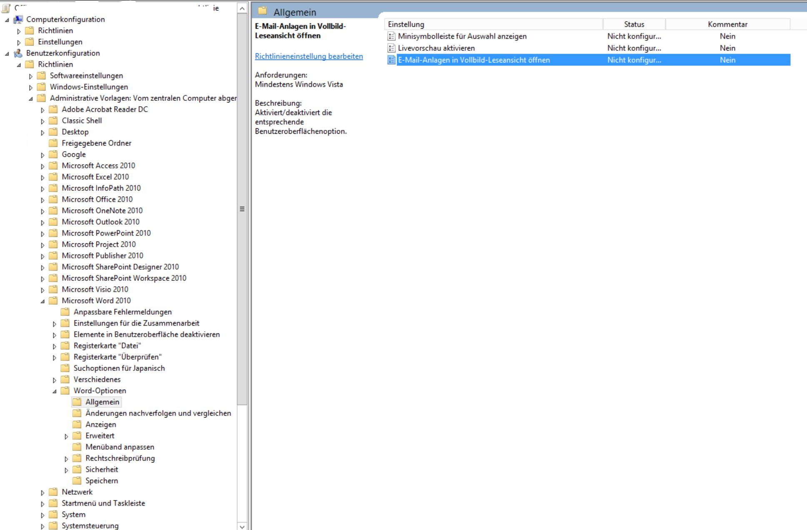This screenshot has width=807, height=530.
Task: Click the Benutzerkonfiguration user icon
Action: click(18, 53)
